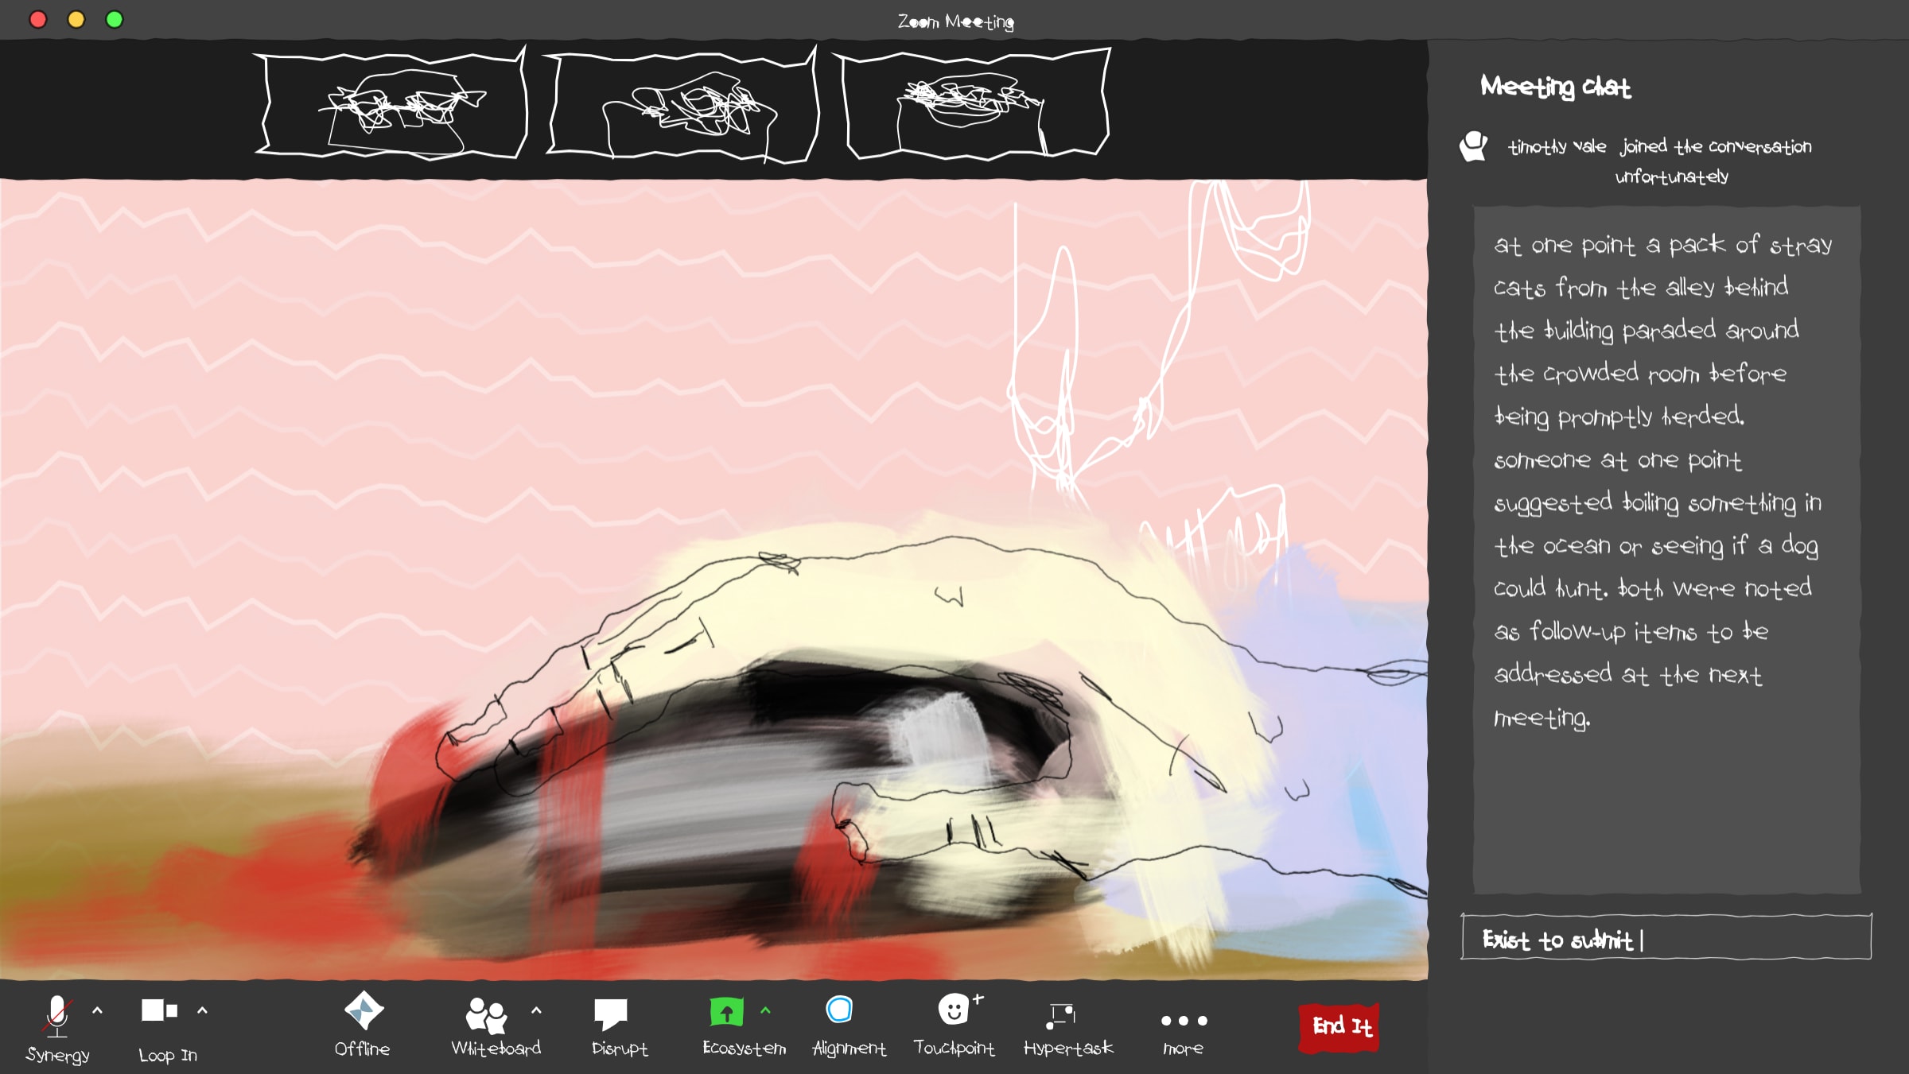Minimize the window with the yellow button
Screen dimensions: 1909x1074
pyautogui.click(x=76, y=19)
